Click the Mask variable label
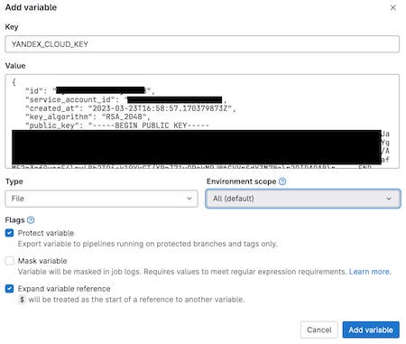The image size is (406, 344). (x=42, y=261)
